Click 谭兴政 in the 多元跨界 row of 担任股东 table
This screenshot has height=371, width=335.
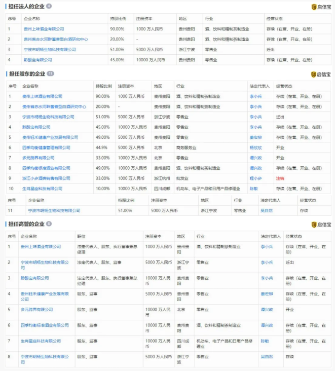pyautogui.click(x=256, y=158)
